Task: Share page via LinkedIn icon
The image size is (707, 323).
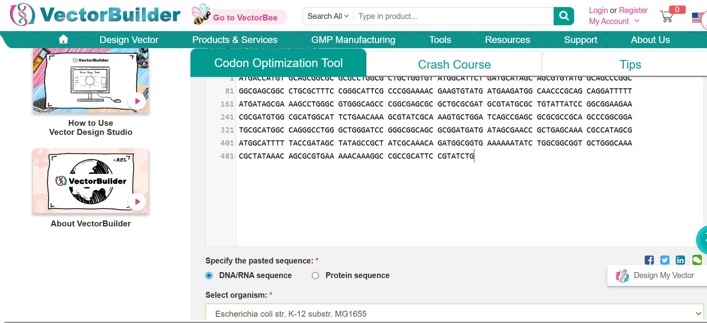Action: click(x=680, y=260)
